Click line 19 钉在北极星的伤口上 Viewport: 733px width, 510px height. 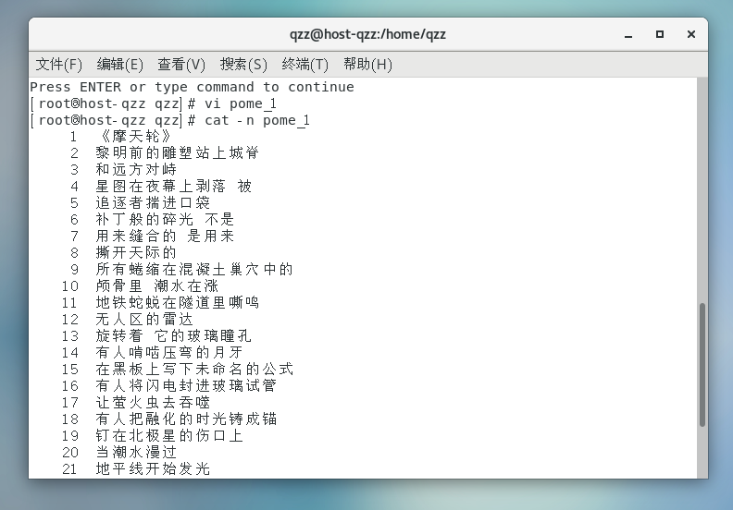(x=169, y=436)
